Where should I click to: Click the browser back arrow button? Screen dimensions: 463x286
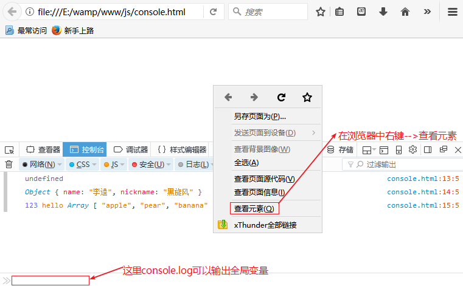[12, 12]
